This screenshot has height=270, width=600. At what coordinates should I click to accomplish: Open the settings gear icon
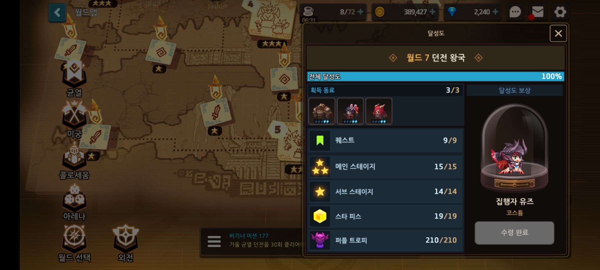[560, 12]
